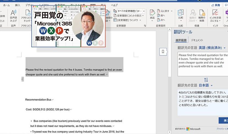Click the 共有 share button
The width and height of the screenshot is (228, 134).
[216, 5]
